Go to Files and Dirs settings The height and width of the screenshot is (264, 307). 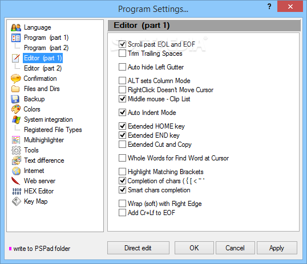pyautogui.click(x=42, y=89)
